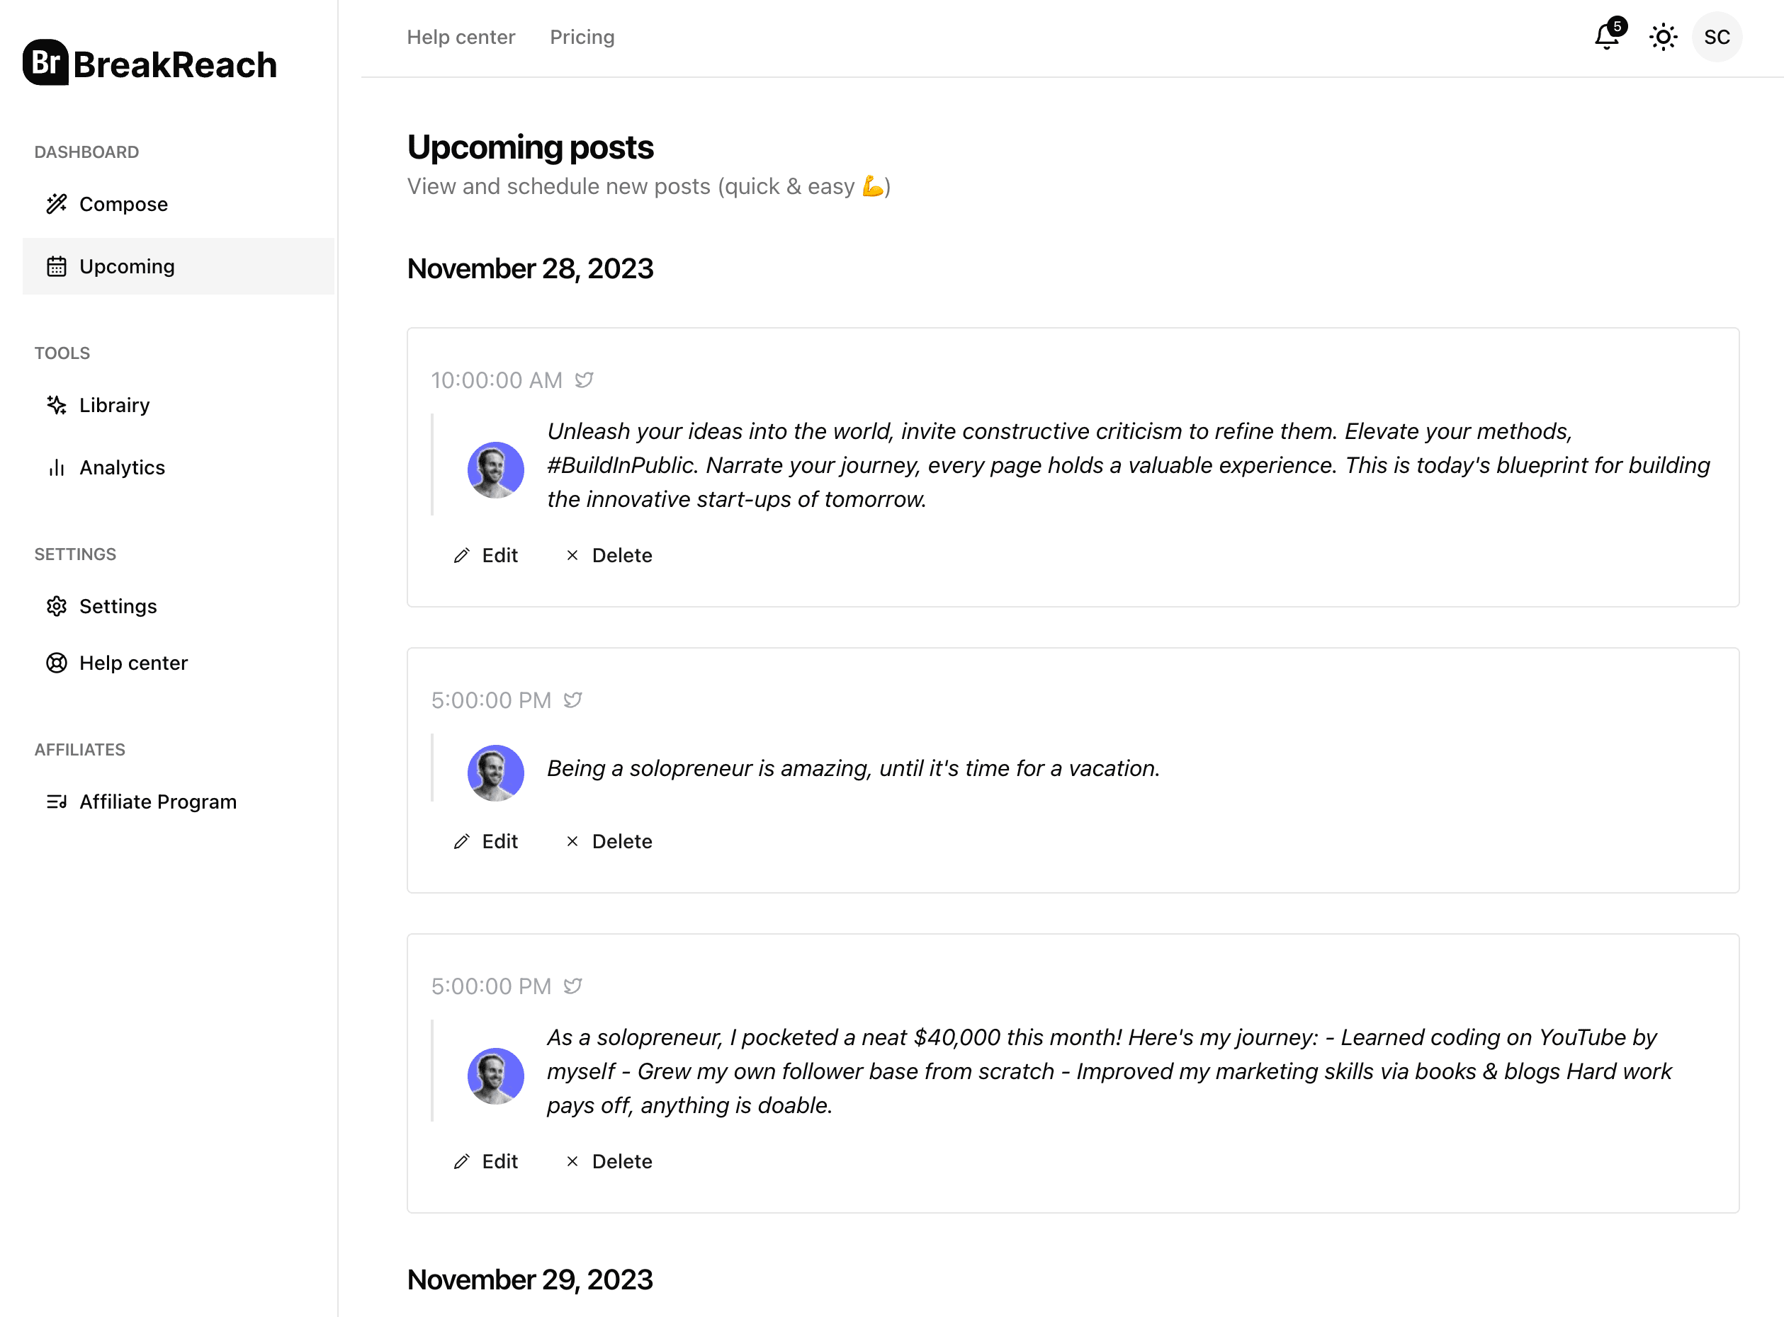The image size is (1784, 1317).
Task: Click profile picture on $40,000 post
Action: (x=495, y=1076)
